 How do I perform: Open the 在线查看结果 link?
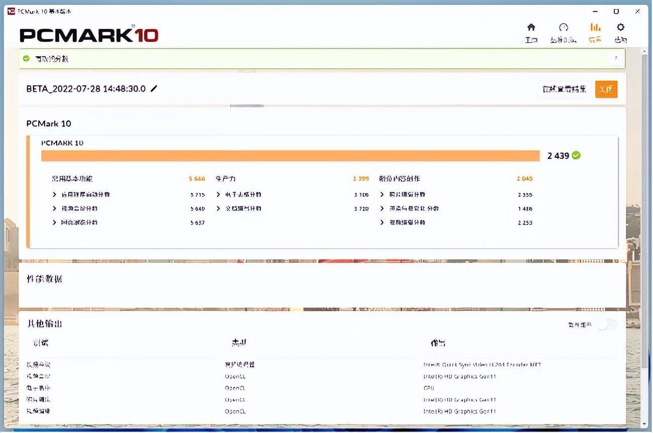click(x=564, y=88)
